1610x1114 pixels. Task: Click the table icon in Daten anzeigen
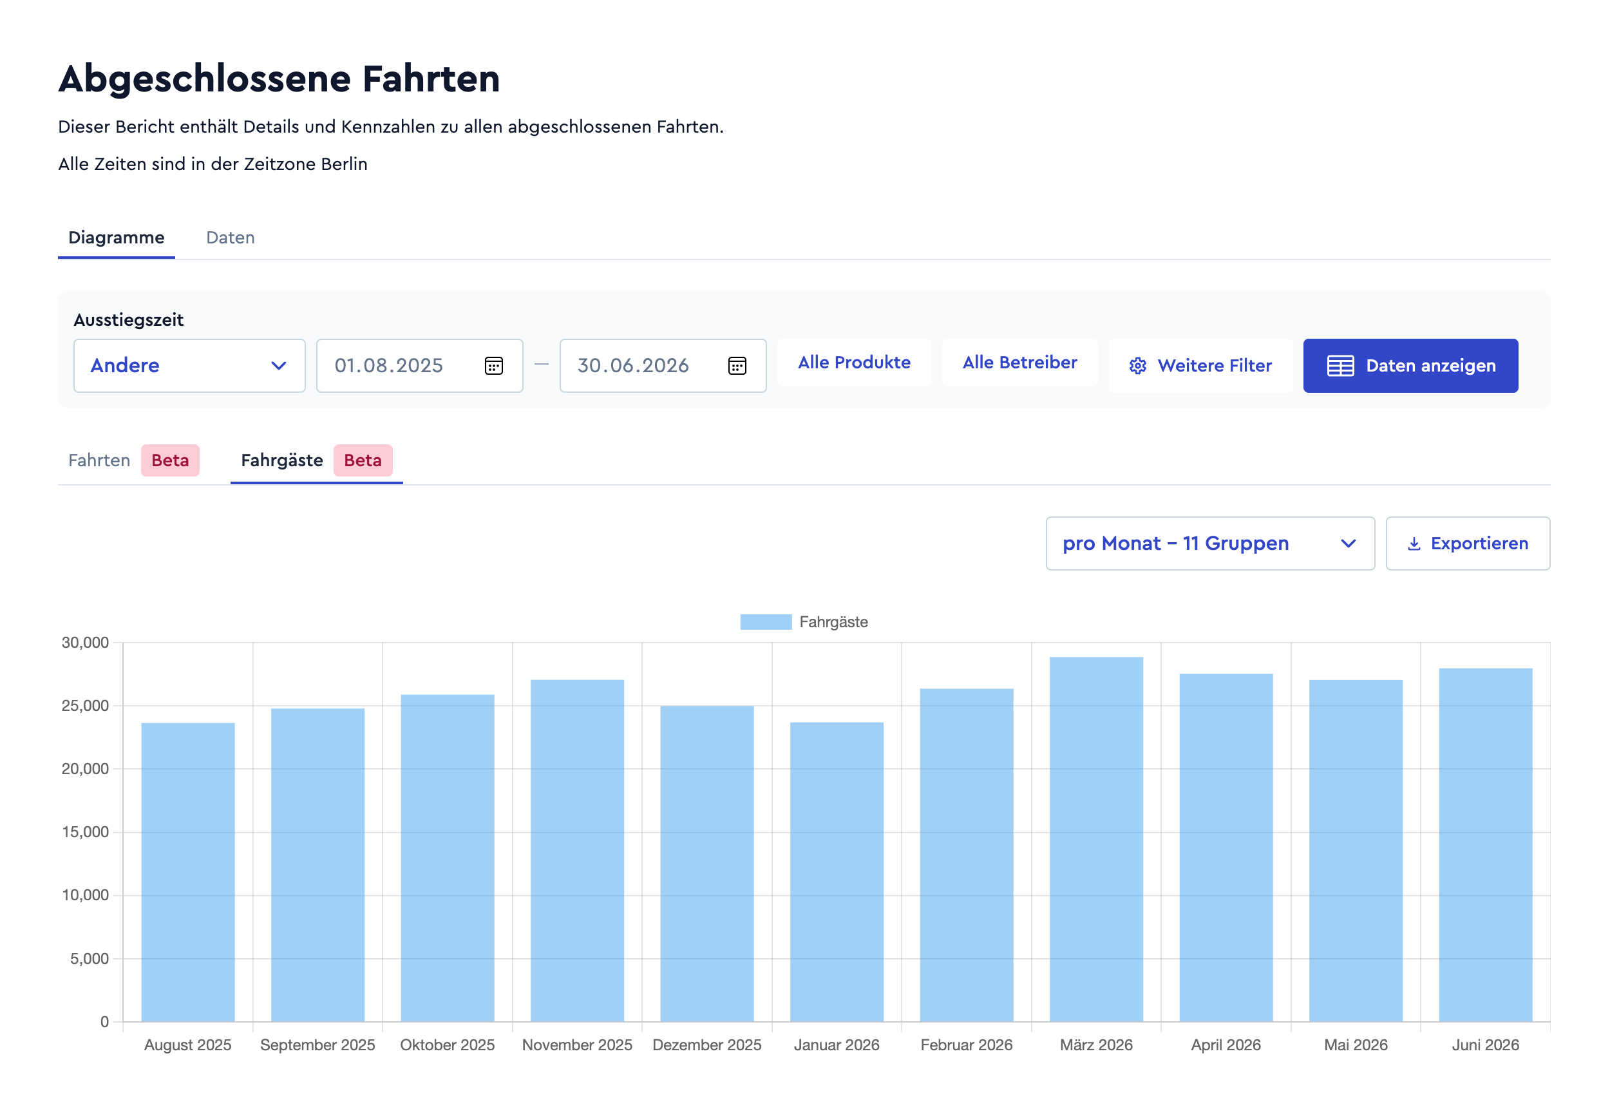(1340, 366)
